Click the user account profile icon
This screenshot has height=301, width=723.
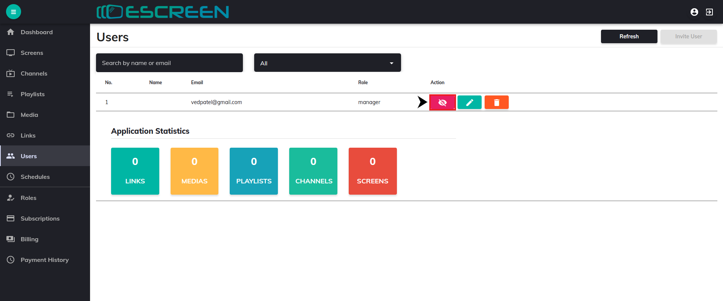point(694,12)
